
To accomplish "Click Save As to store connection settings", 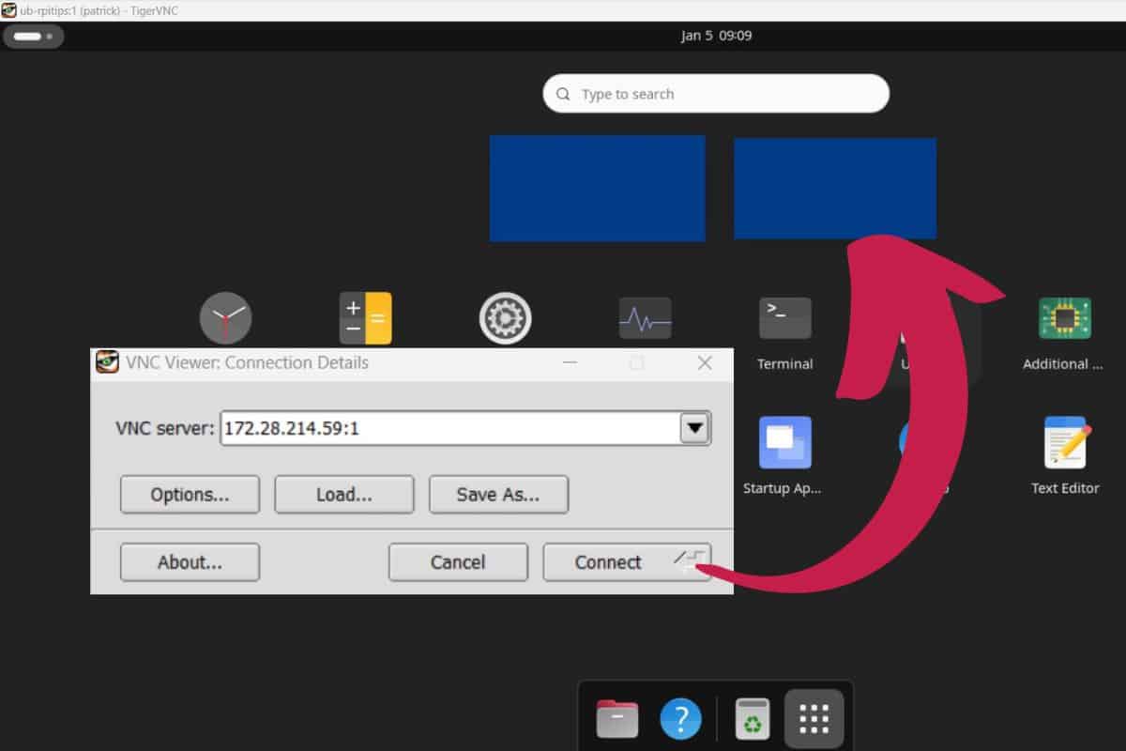I will [x=498, y=495].
